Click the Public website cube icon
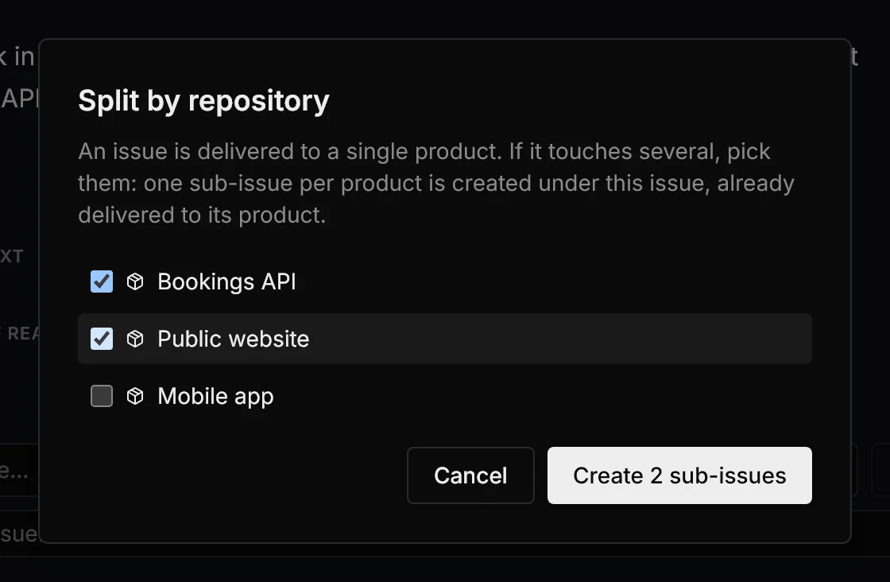890x582 pixels. click(135, 339)
